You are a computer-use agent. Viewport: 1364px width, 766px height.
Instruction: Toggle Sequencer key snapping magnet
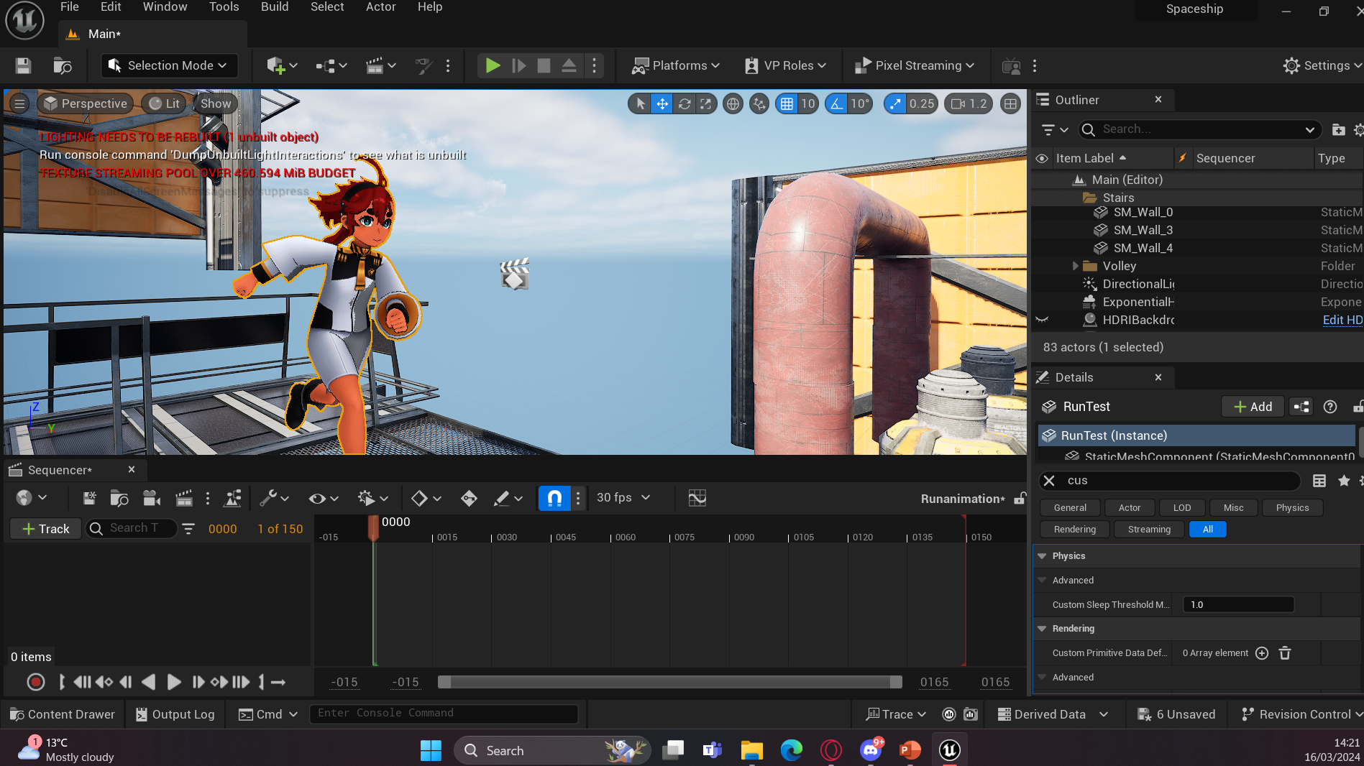[554, 498]
